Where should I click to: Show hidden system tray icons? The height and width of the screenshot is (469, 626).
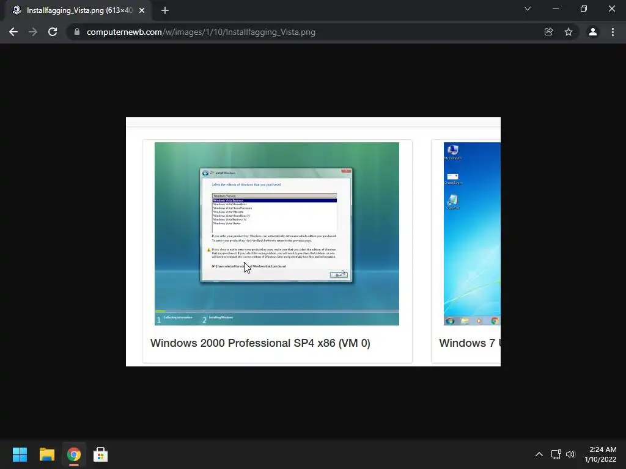(x=539, y=454)
